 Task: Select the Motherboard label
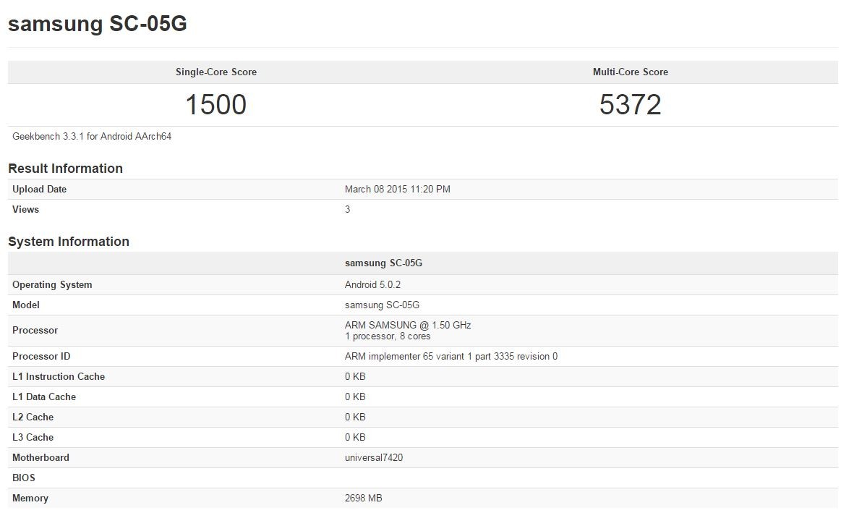coord(40,458)
